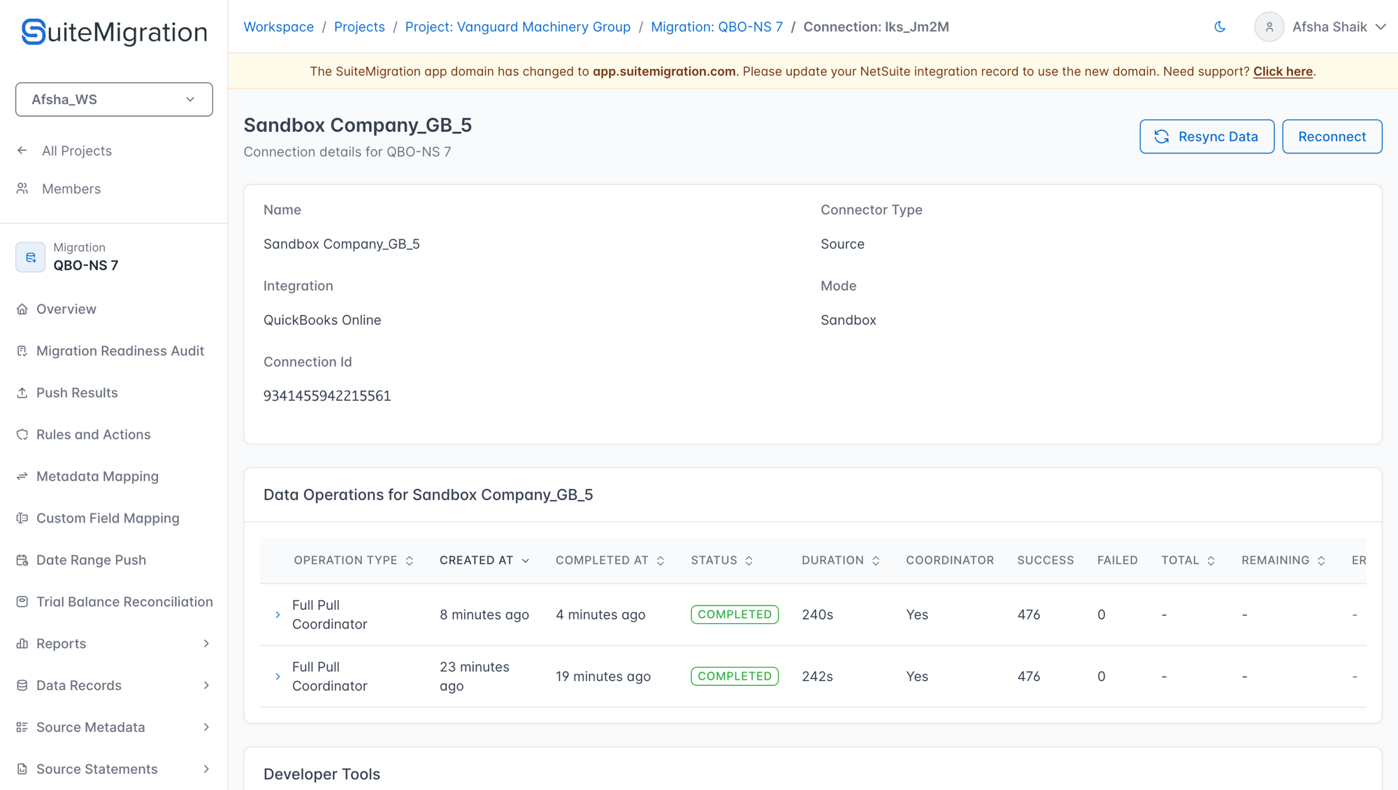This screenshot has height=790, width=1398.
Task: Click the SuiteMigration logo
Action: click(114, 32)
